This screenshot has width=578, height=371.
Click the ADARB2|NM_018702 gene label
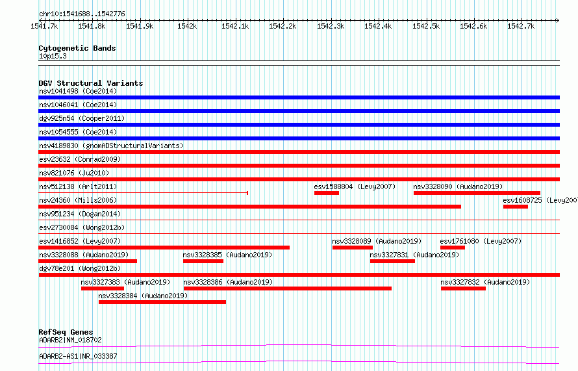pos(70,340)
